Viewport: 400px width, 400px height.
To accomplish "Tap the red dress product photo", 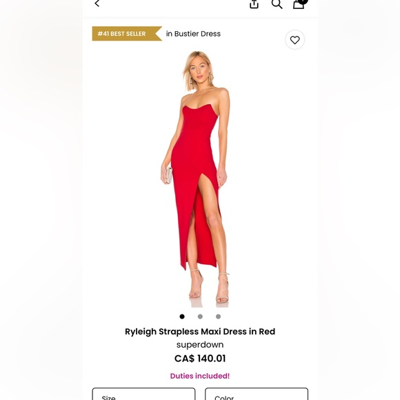I will coord(197,179).
